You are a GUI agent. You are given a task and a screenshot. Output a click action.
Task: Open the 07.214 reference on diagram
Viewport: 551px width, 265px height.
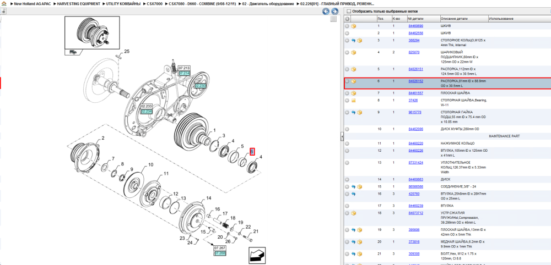pyautogui.click(x=184, y=74)
